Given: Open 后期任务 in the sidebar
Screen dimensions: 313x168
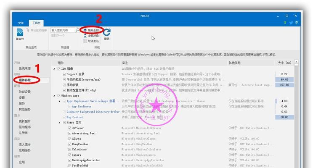Looking at the screenshot, I should [25, 150].
